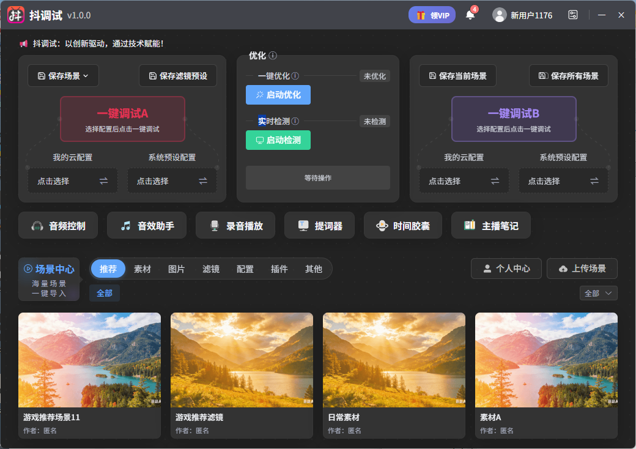
Task: Click 上传场景 to upload a scene
Action: point(582,269)
